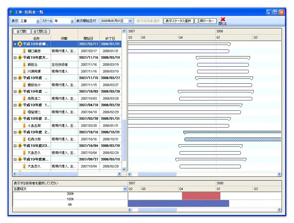Open the スケール dropdown showing 年

tap(72, 21)
